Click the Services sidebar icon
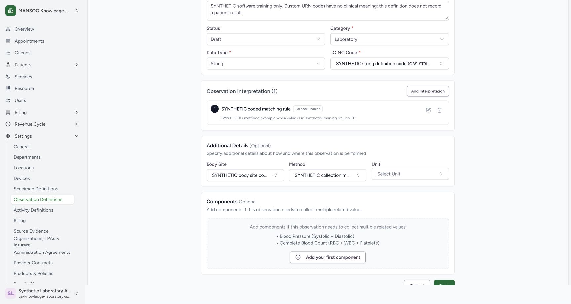571x304 pixels. (8, 77)
